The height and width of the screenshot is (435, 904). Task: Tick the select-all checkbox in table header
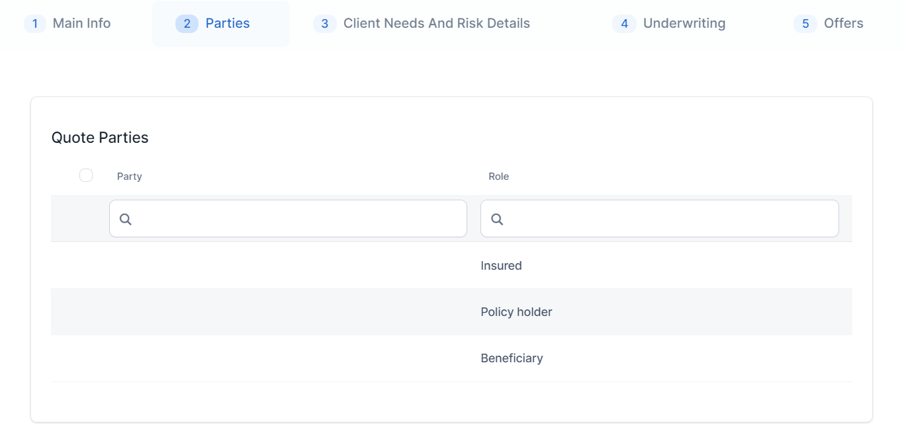(86, 175)
